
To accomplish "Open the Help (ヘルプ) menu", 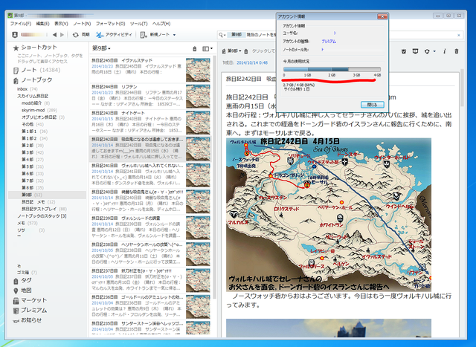I will click(x=161, y=23).
